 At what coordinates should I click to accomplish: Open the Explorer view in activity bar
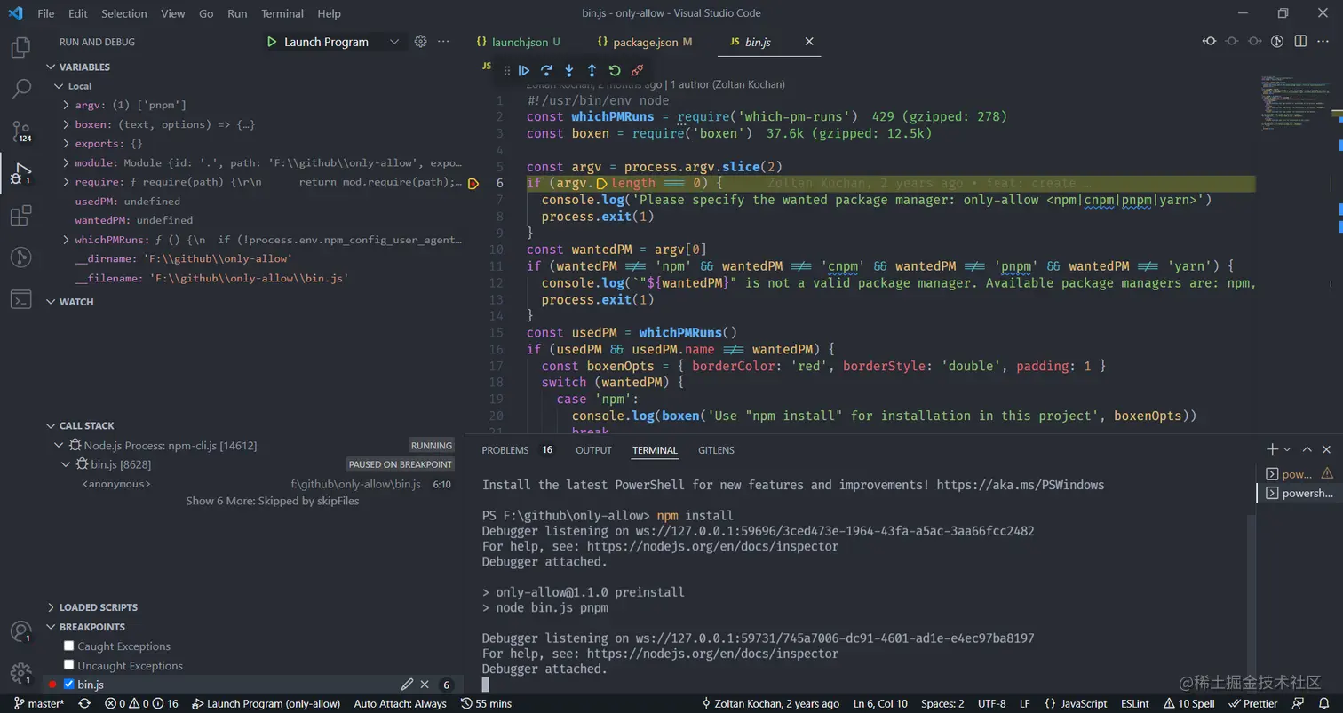(20, 47)
